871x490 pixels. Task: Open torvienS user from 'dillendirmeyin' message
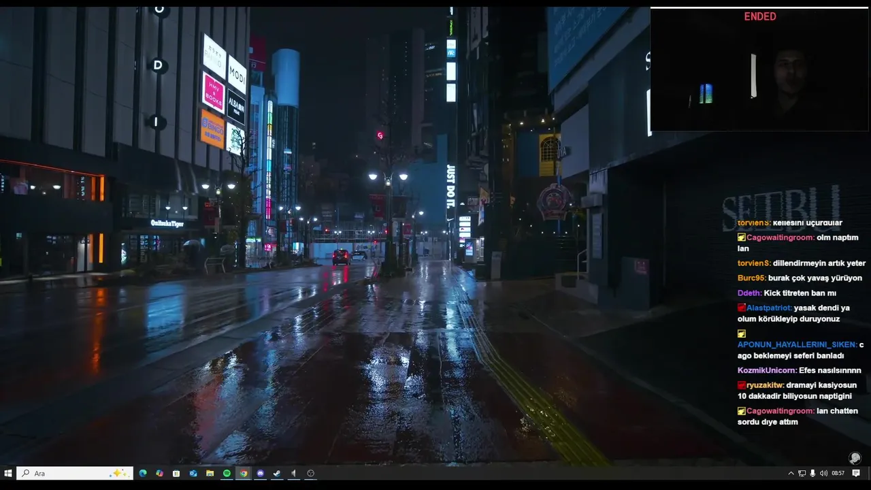point(754,263)
